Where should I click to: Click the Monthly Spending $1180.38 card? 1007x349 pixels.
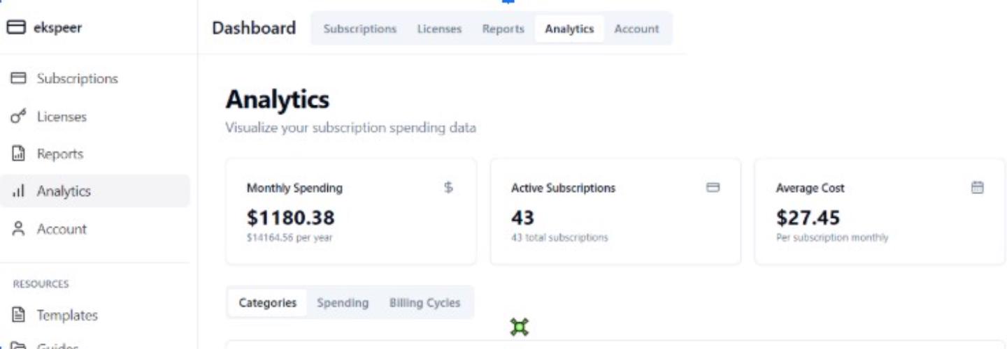point(350,211)
